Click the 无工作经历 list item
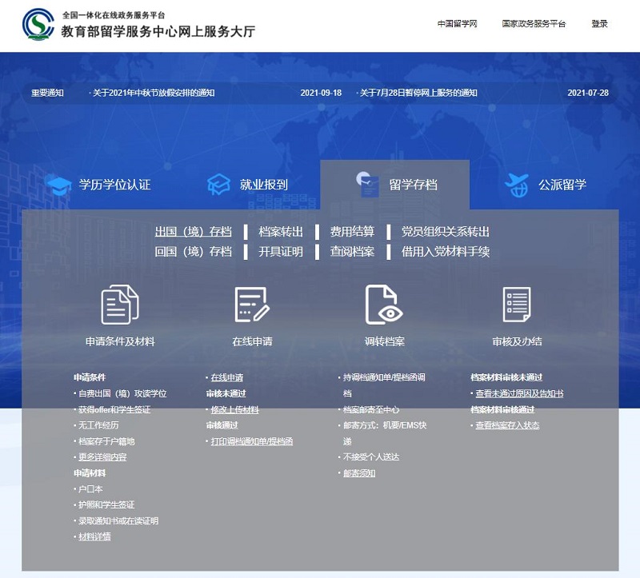This screenshot has height=578, width=640. 98,425
